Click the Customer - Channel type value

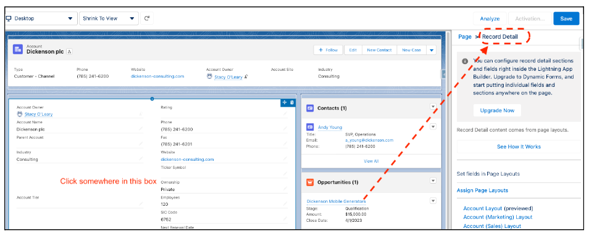tap(34, 76)
